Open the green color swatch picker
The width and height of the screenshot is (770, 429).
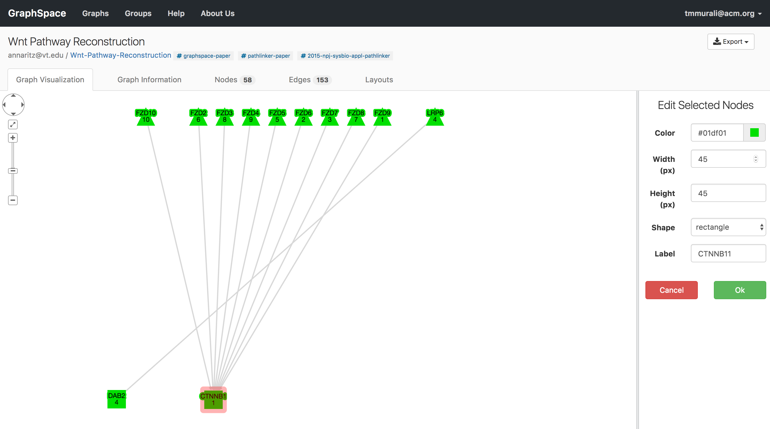754,132
